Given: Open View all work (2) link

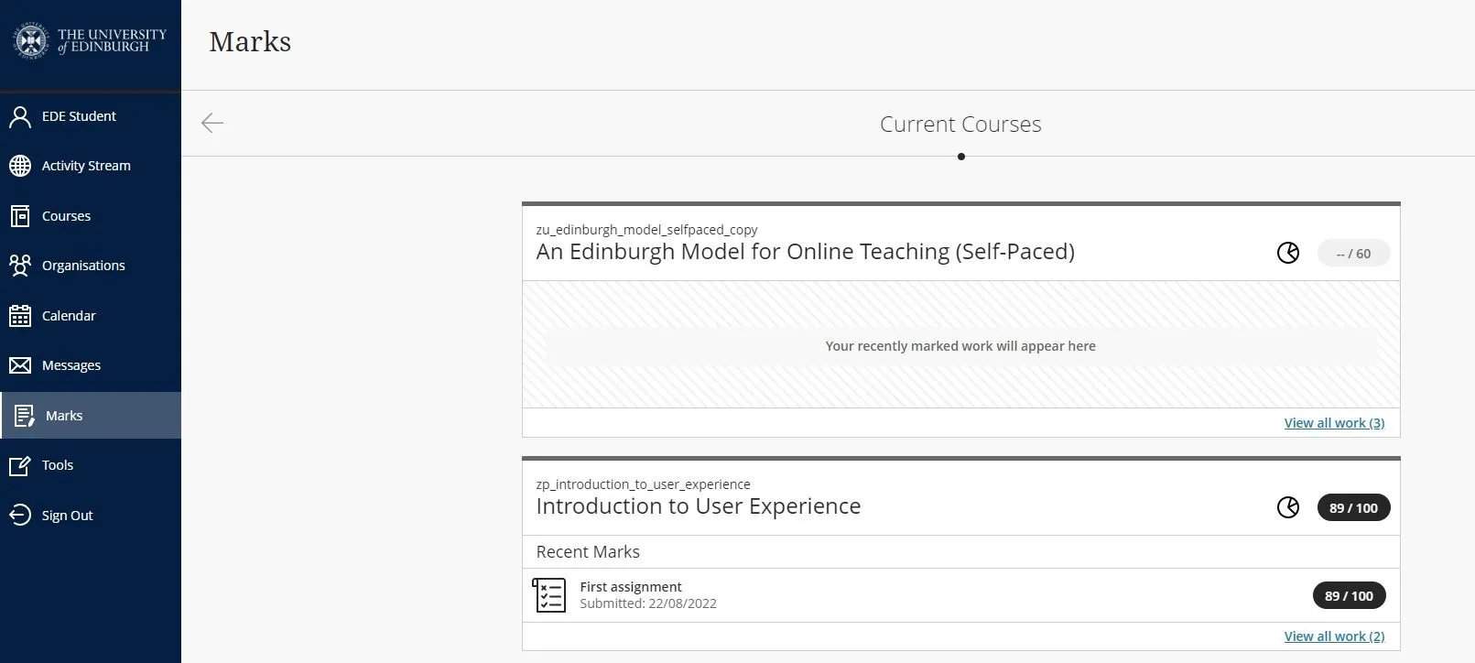Looking at the screenshot, I should tap(1334, 636).
